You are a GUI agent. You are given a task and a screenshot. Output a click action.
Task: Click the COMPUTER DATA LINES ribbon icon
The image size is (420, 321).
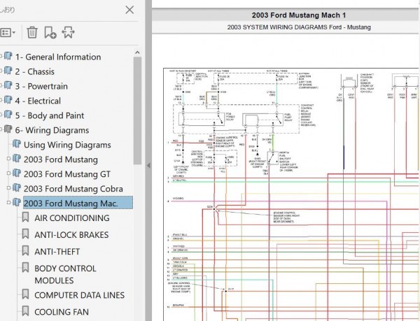click(x=25, y=294)
